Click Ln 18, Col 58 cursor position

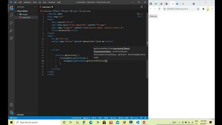click(76, 118)
